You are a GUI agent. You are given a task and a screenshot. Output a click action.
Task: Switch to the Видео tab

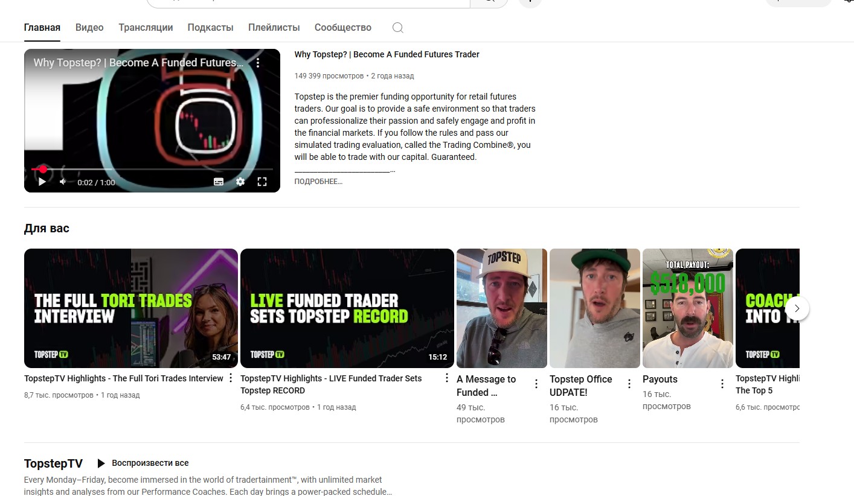(x=89, y=27)
